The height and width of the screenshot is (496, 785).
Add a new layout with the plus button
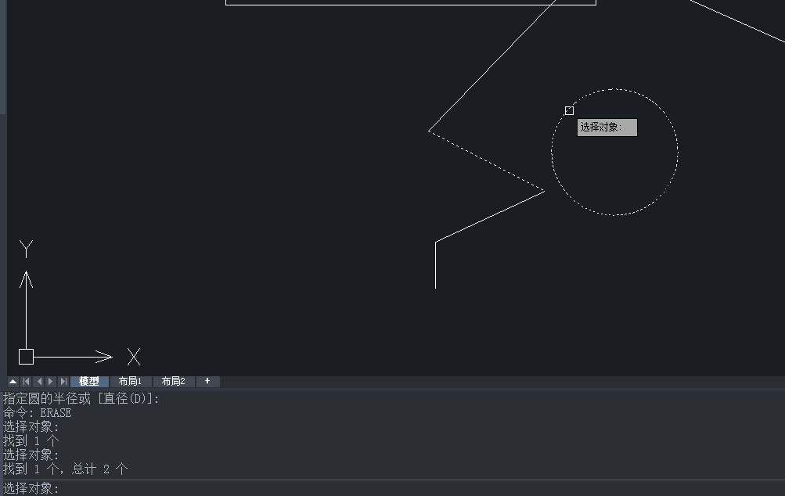pyautogui.click(x=207, y=382)
